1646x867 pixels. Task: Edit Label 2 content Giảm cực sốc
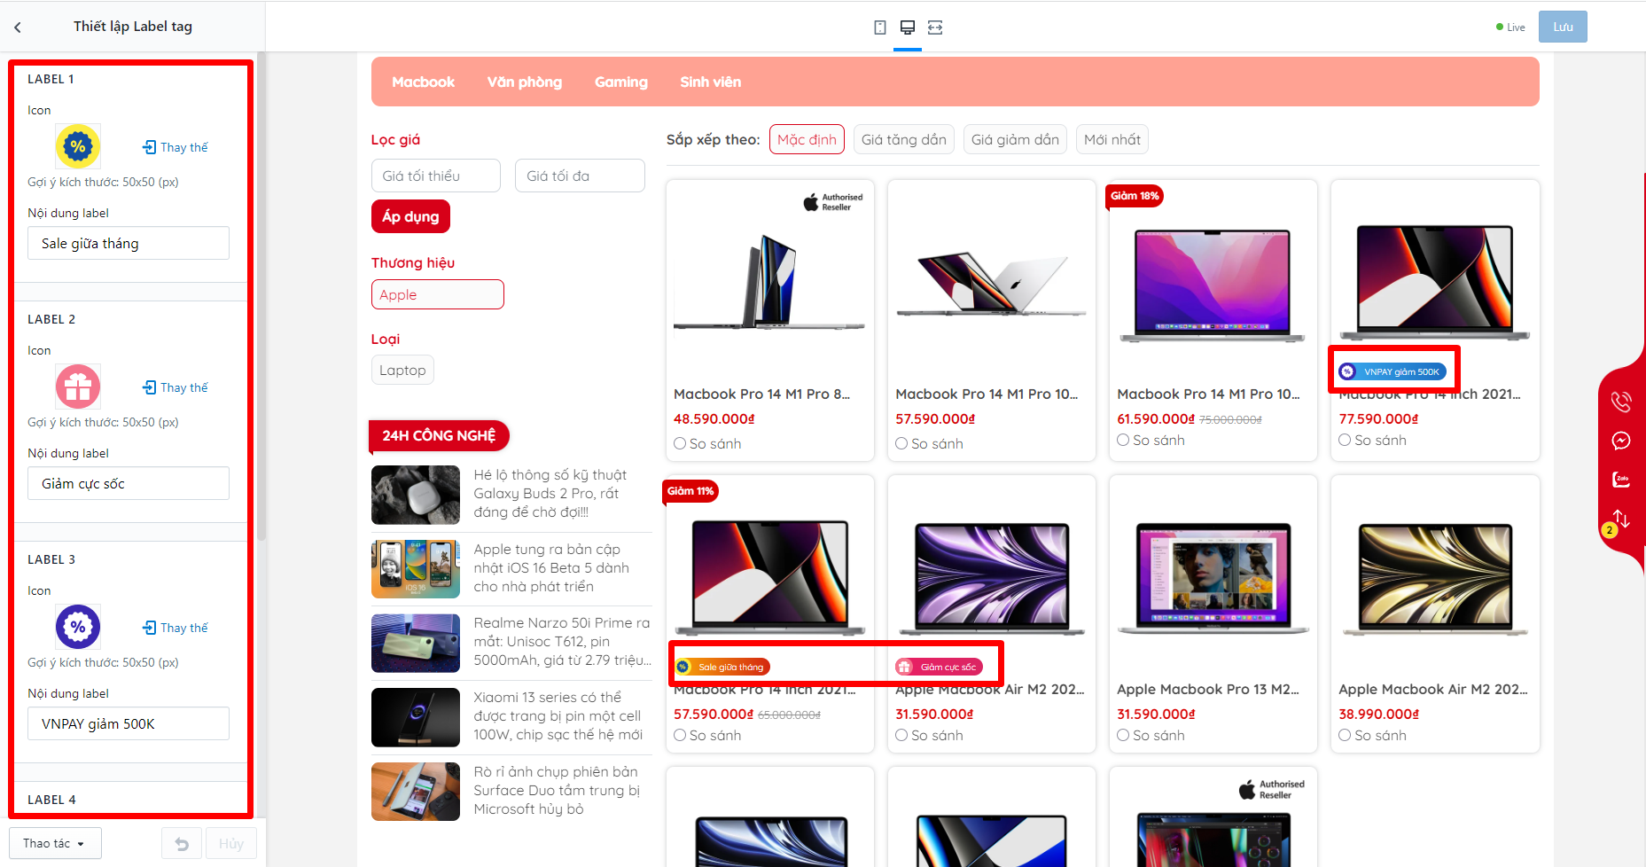point(129,483)
